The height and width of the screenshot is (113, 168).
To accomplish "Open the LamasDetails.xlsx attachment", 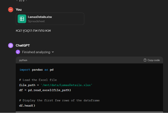I will tap(50, 19).
